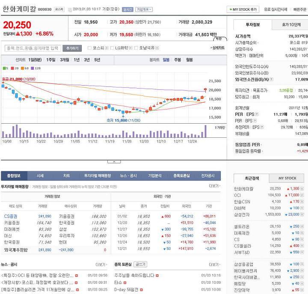Delete 아바텍 from recent searches list

point(302,208)
